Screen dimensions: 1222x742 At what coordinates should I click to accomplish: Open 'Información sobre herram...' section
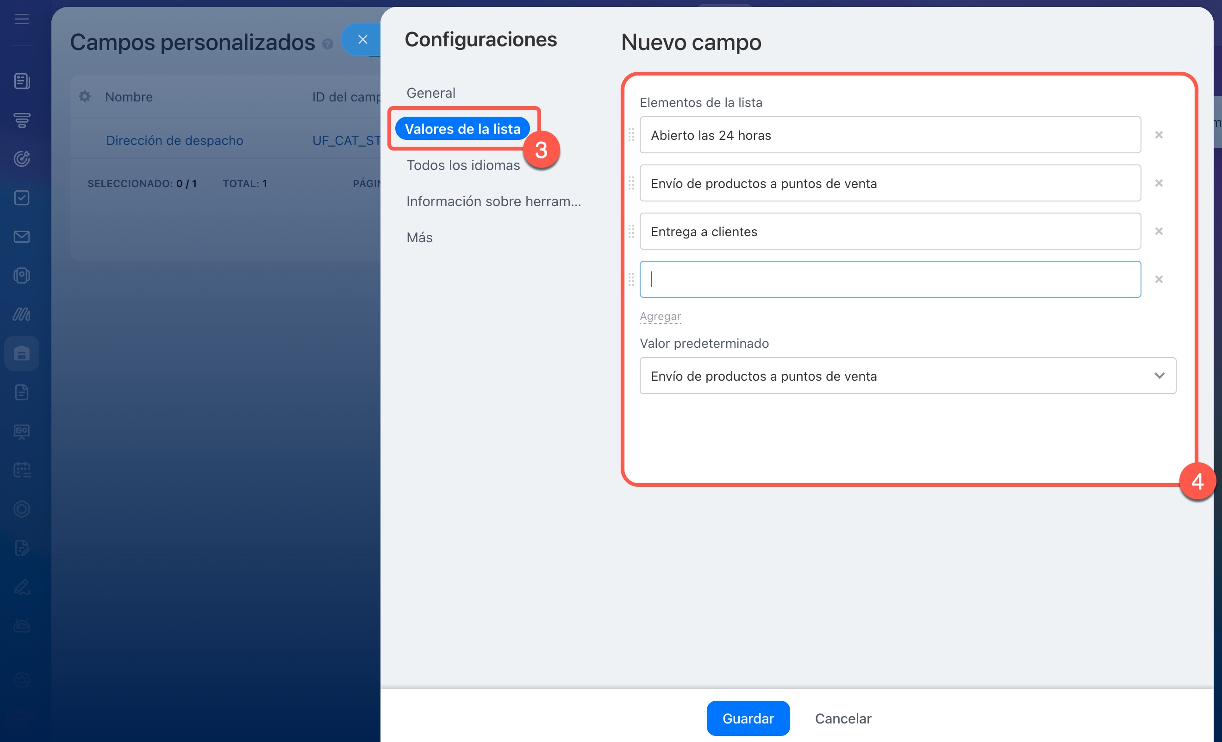493,201
